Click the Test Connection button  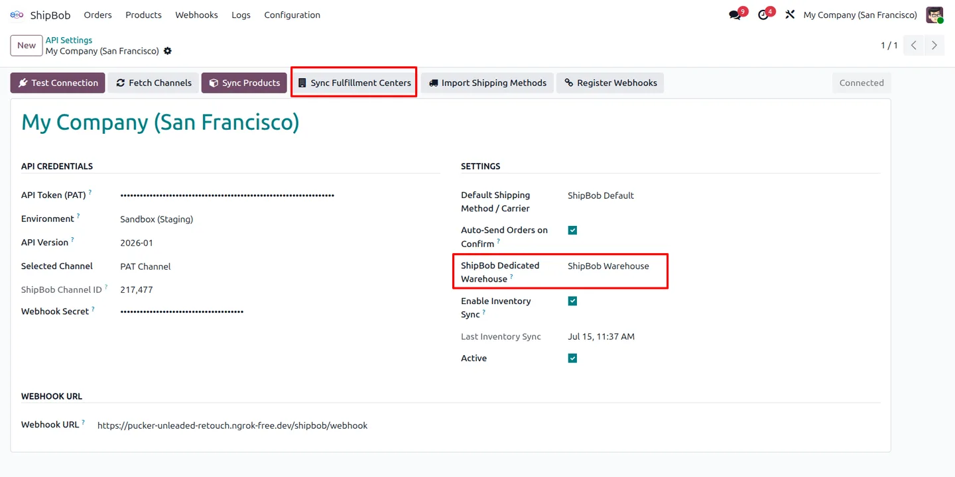click(x=58, y=83)
